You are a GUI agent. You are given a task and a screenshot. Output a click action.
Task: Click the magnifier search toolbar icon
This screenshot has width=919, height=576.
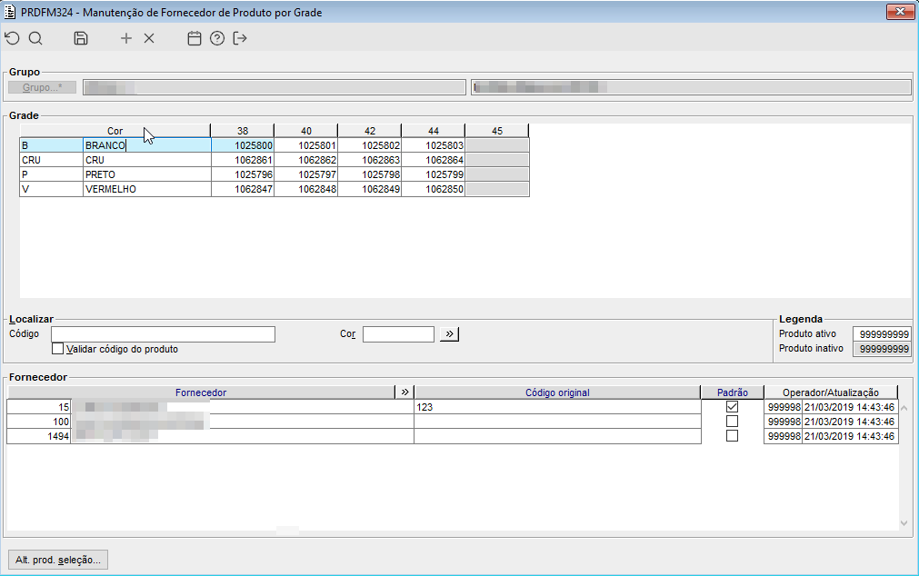click(35, 39)
